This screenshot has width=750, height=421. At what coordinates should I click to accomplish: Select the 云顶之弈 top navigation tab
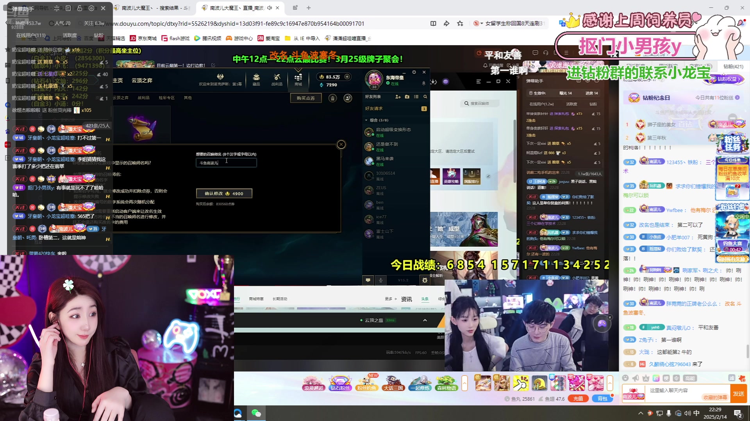142,80
